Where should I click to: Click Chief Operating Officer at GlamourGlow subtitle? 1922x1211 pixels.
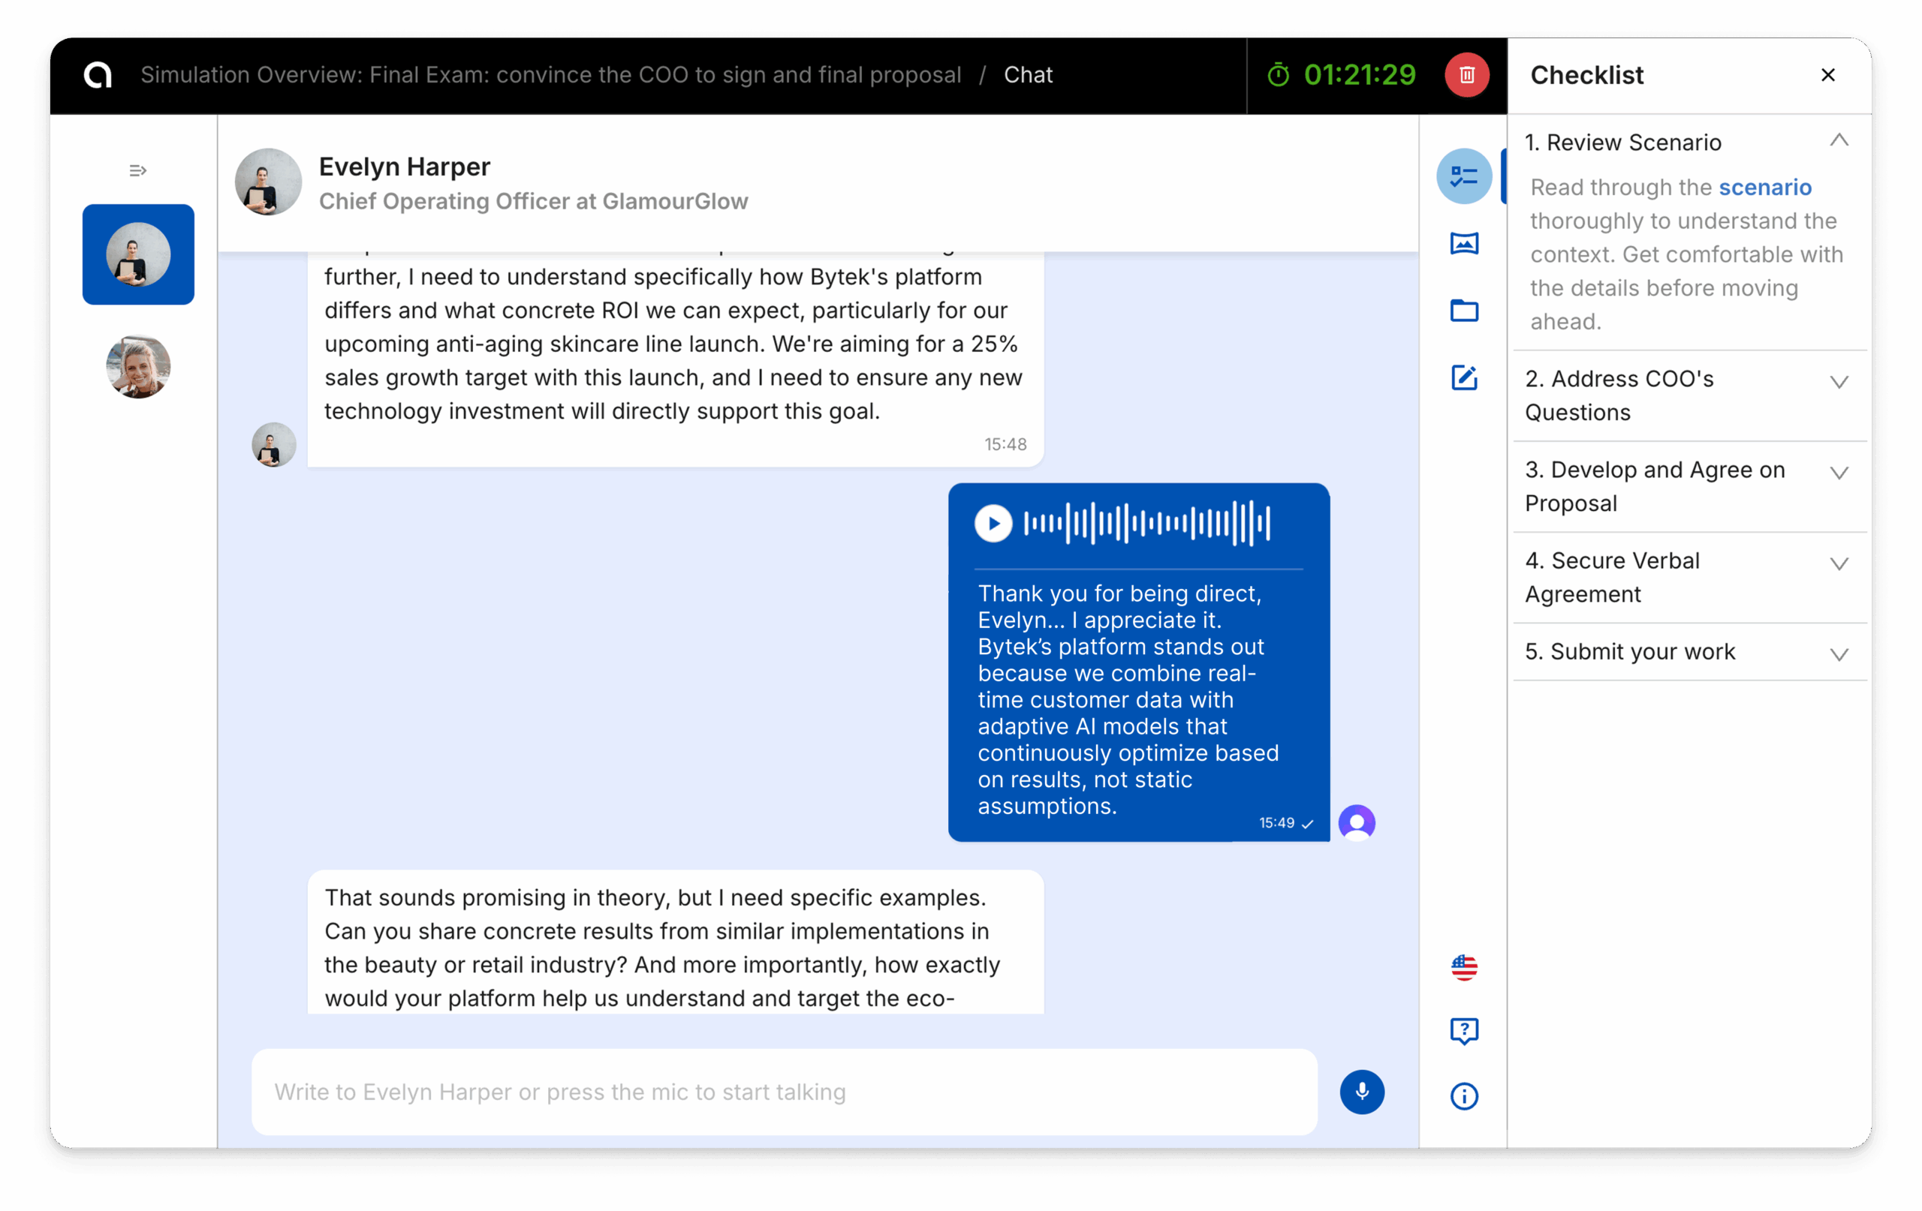coord(533,202)
